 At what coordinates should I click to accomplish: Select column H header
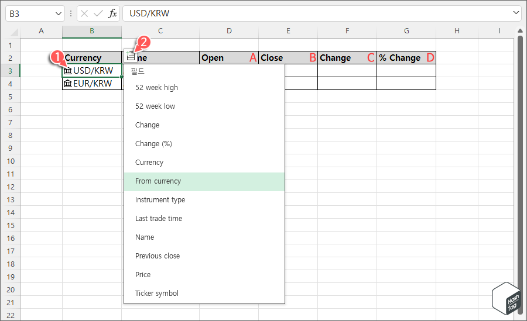(457, 31)
